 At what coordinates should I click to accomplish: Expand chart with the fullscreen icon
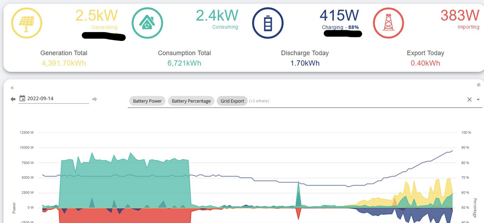[479, 85]
